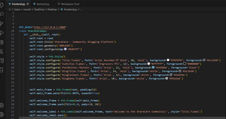Open the Source Control view

click(x=2, y=24)
